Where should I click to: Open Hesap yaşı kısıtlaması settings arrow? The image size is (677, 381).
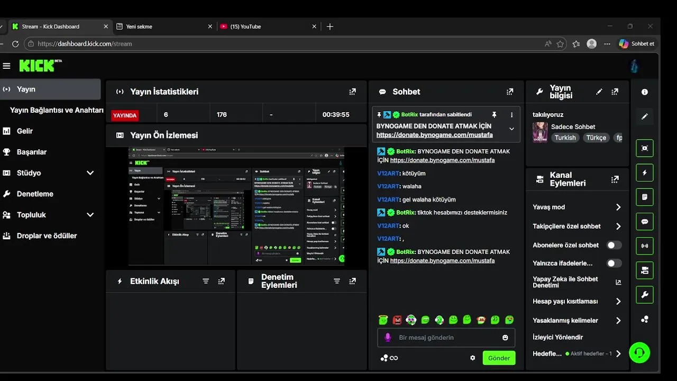pyautogui.click(x=618, y=302)
